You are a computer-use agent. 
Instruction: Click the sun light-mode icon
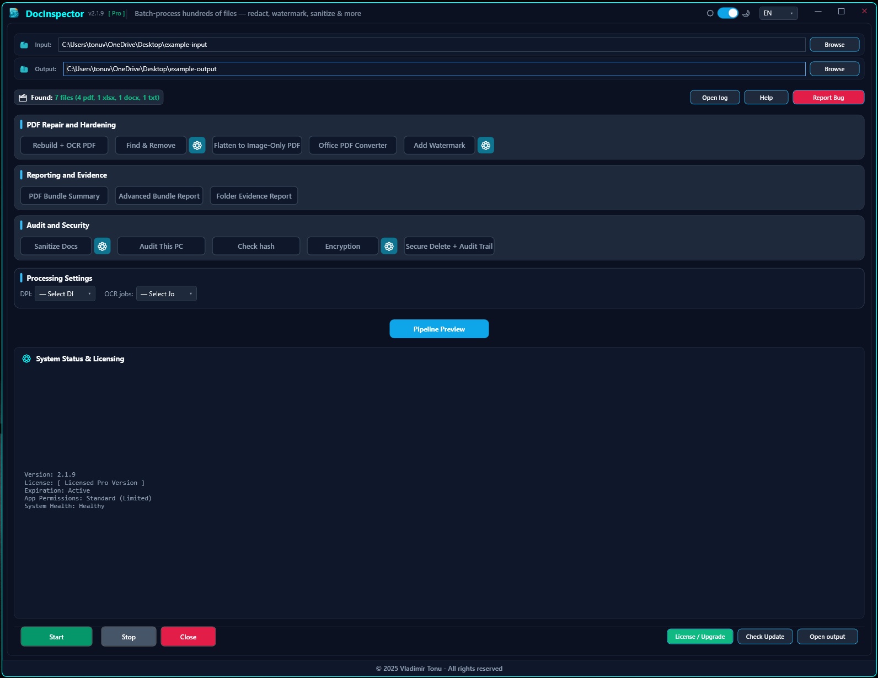click(710, 13)
